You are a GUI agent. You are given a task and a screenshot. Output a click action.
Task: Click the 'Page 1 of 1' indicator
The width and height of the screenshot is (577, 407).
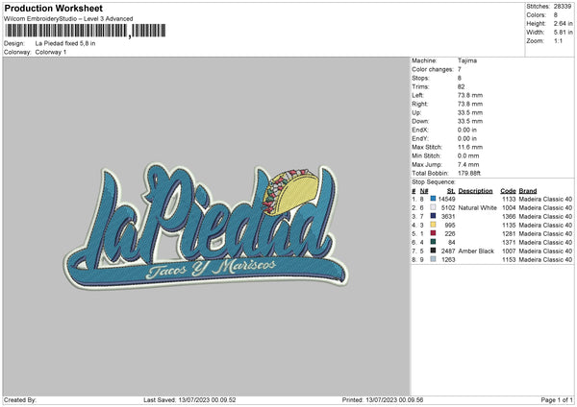click(x=557, y=399)
